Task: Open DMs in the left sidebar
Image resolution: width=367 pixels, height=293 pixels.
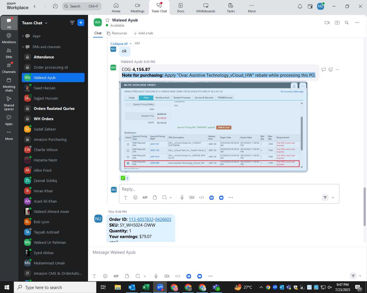Action: click(x=9, y=53)
